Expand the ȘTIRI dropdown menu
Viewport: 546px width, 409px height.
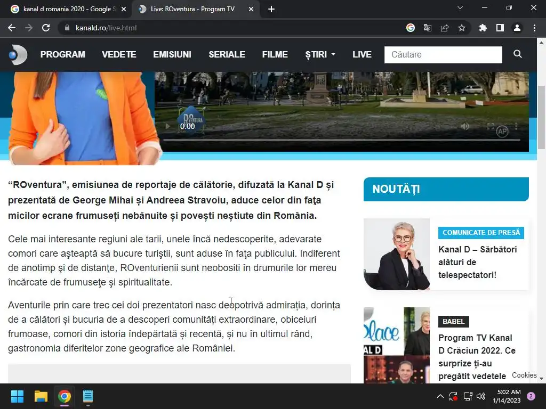(320, 55)
